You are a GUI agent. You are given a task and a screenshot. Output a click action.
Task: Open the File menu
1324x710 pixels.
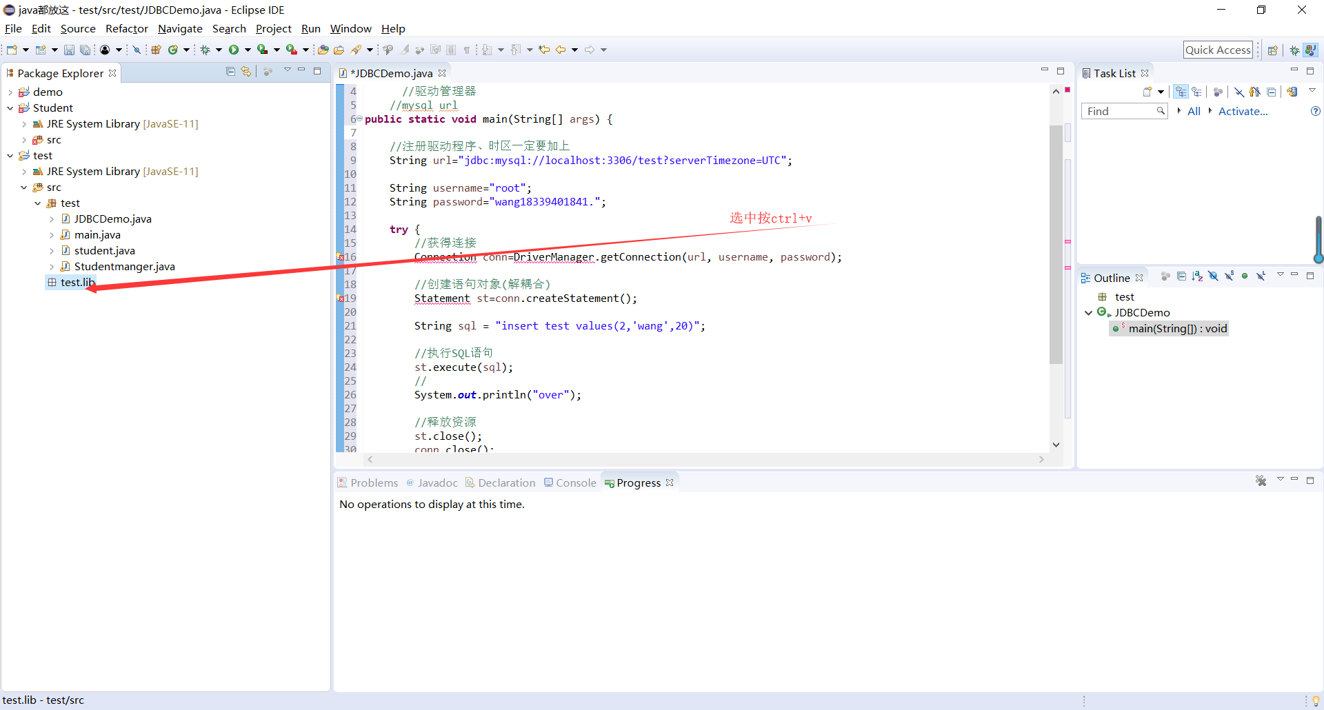click(x=13, y=28)
